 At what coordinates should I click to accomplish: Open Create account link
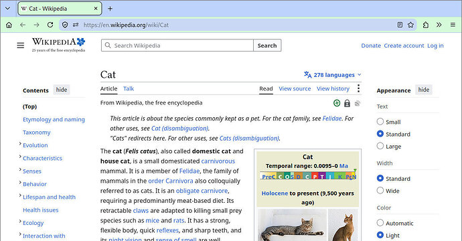click(x=404, y=46)
